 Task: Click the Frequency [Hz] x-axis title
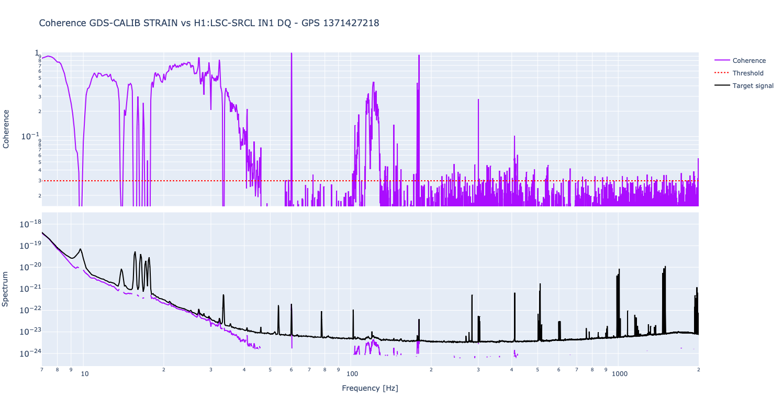tap(370, 388)
